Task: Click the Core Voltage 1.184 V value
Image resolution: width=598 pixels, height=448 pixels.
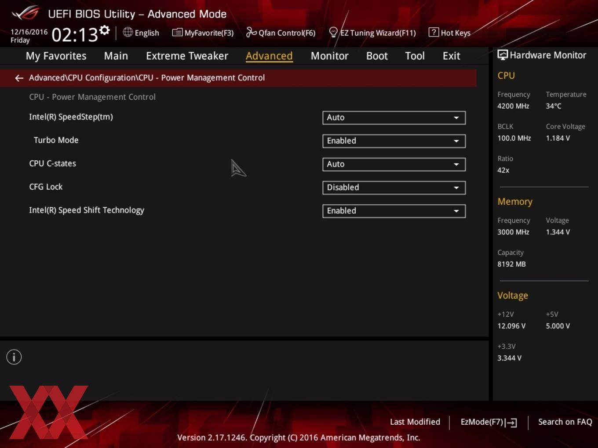Action: click(558, 138)
